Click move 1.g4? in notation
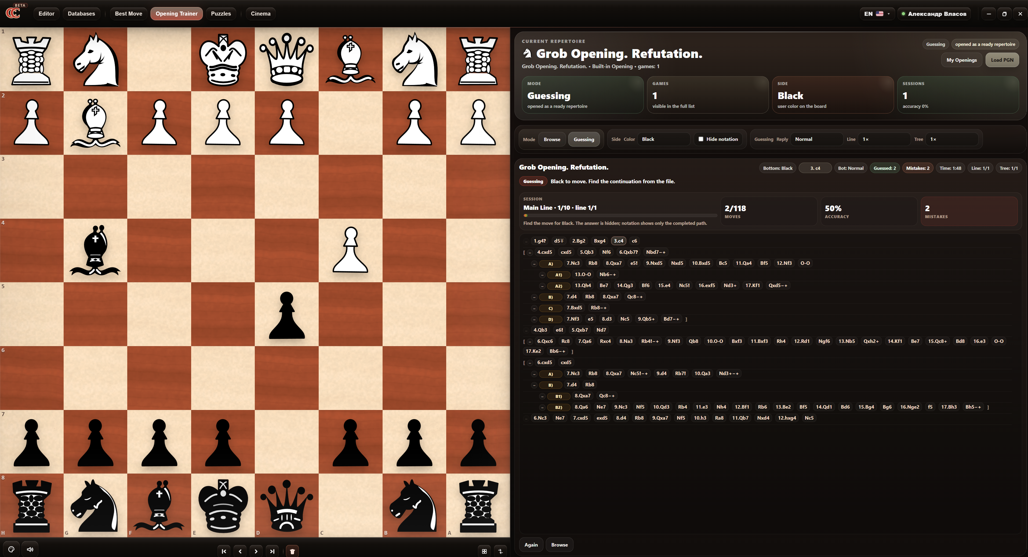Screen dimensions: 1028x557 coord(540,241)
